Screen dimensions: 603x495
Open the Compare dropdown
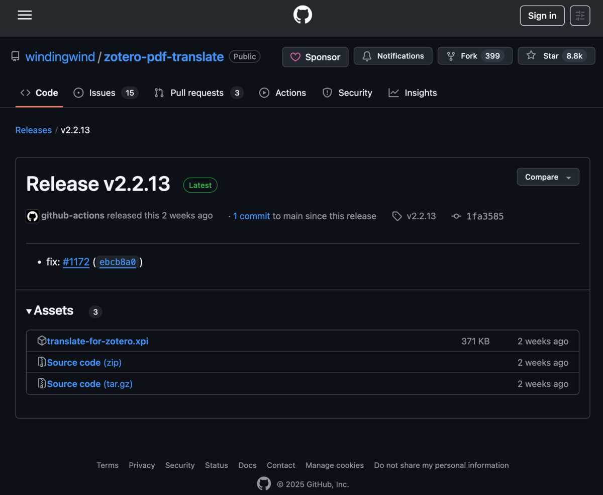548,177
